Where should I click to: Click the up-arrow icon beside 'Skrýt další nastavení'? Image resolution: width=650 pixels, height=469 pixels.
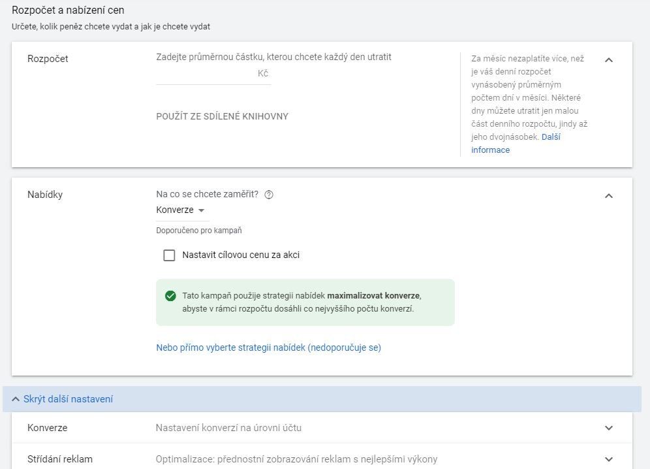(16, 399)
